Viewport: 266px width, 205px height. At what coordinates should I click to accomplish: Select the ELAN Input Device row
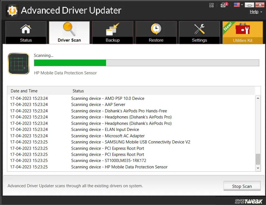(x=131, y=130)
